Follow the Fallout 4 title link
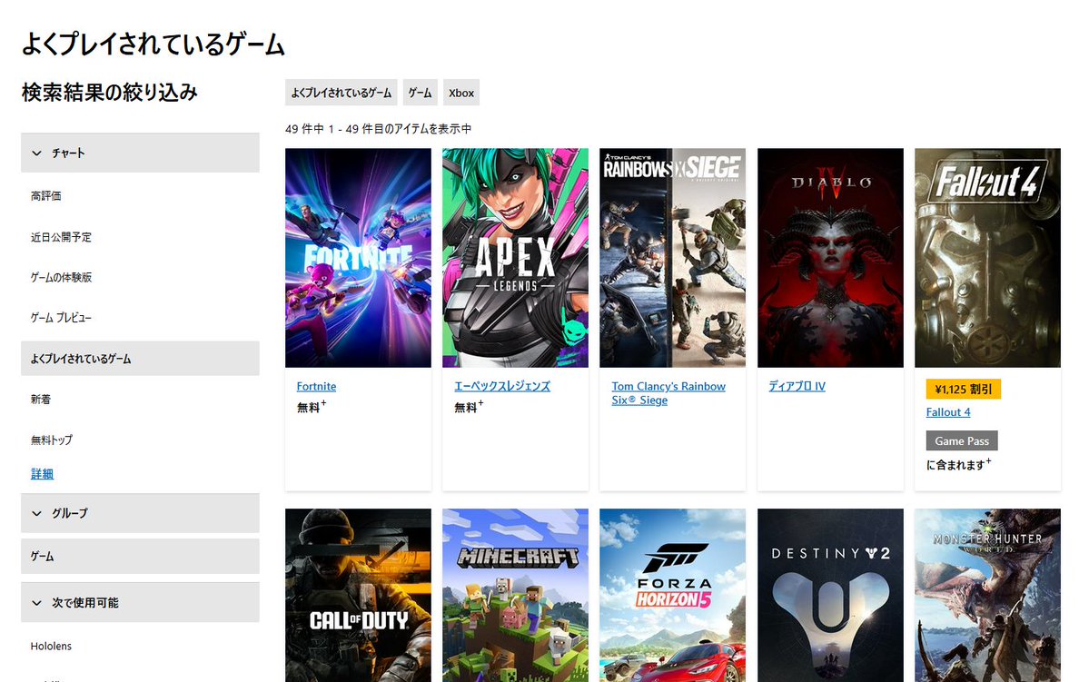1089x682 pixels. click(x=948, y=412)
